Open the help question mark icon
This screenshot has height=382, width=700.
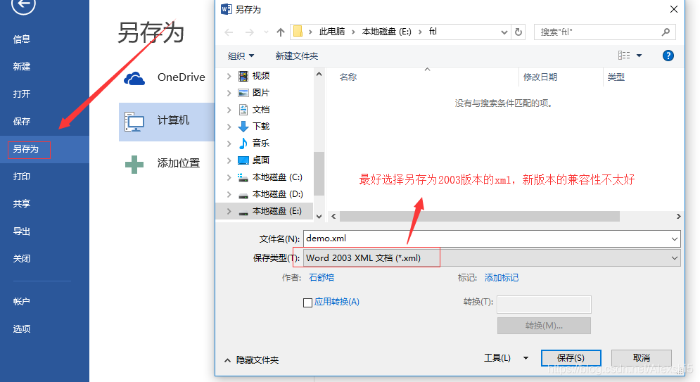tap(668, 56)
